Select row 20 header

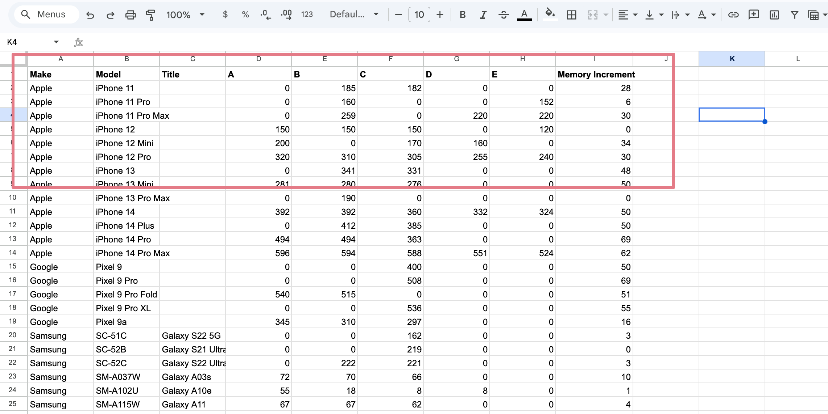(13, 335)
